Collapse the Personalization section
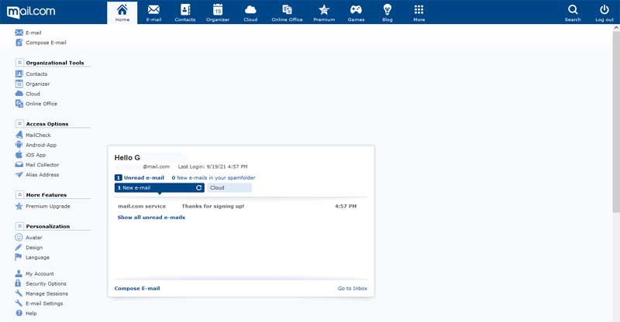This screenshot has height=322, width=620. (x=19, y=226)
